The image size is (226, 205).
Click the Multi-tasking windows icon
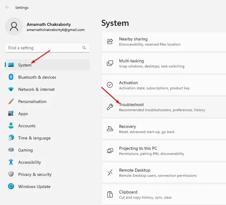[x=110, y=63]
